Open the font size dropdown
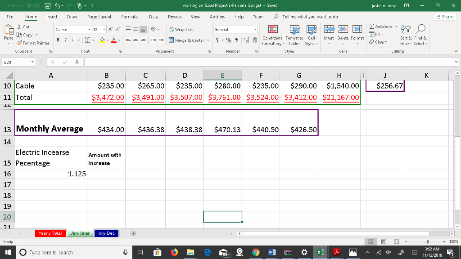Image resolution: width=461 pixels, height=259 pixels. point(104,29)
